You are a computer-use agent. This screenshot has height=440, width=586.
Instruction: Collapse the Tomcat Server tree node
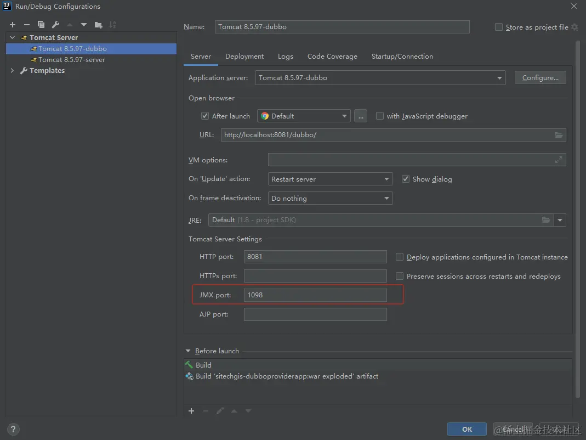coord(12,37)
